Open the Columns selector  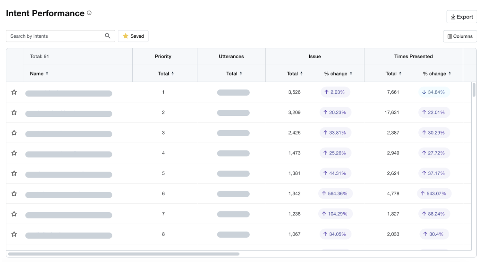pyautogui.click(x=460, y=36)
